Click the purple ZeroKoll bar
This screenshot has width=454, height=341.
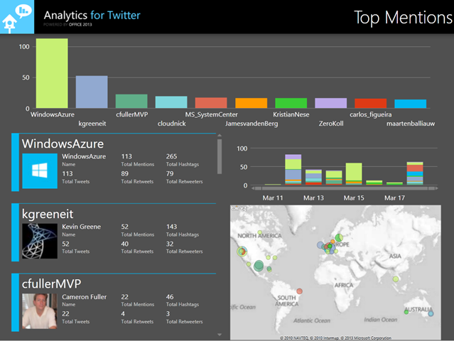pyautogui.click(x=330, y=102)
